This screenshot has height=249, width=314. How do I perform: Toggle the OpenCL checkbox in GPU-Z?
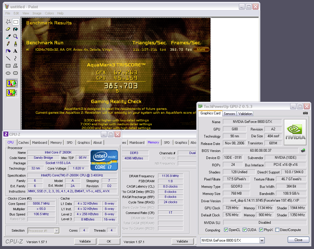click(226, 230)
